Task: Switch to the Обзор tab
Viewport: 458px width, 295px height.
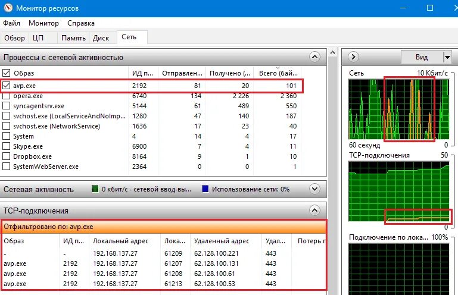Action: coord(15,38)
